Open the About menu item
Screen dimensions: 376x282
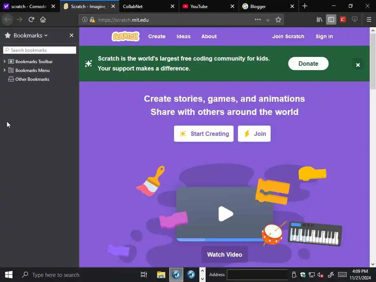209,36
